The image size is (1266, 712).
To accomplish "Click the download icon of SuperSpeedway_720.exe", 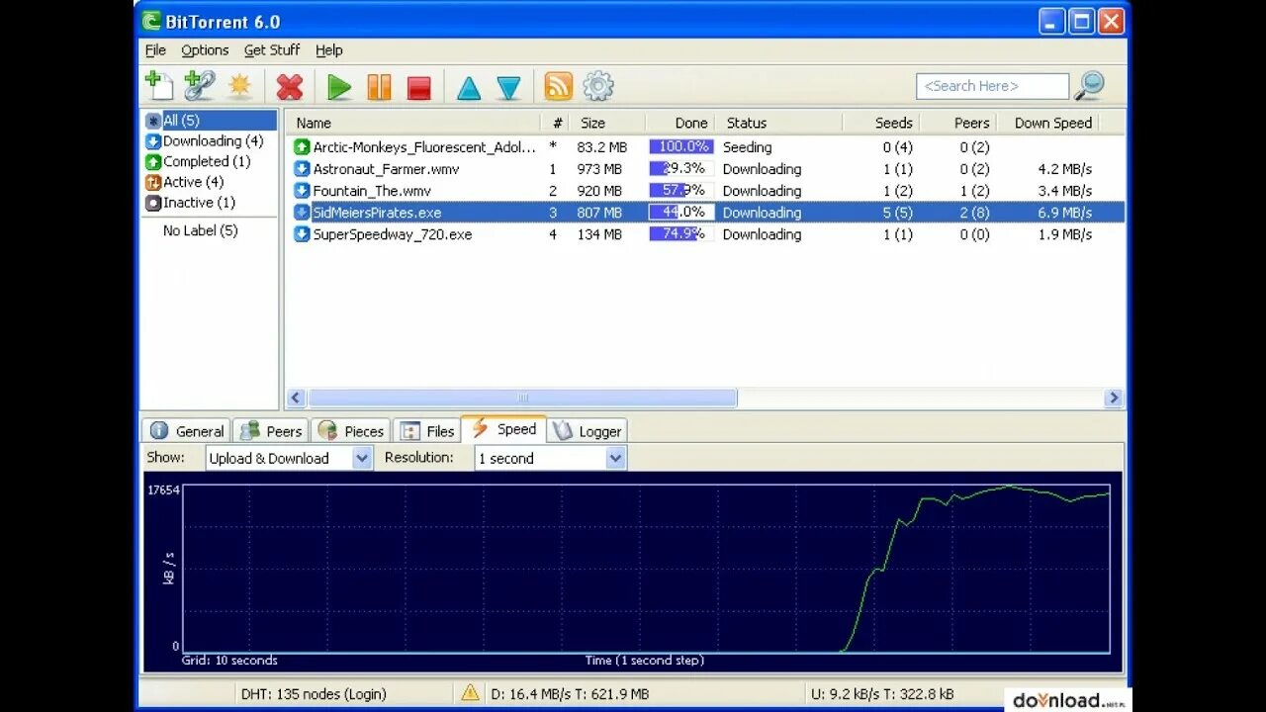I will [x=302, y=234].
